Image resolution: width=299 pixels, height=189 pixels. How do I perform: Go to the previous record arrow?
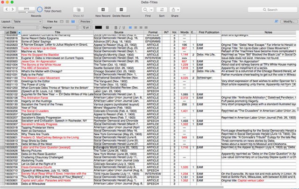(7, 9)
